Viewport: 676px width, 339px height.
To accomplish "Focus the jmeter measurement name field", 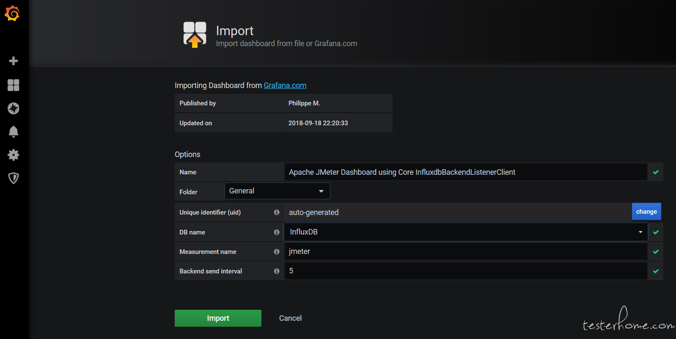I will (466, 251).
